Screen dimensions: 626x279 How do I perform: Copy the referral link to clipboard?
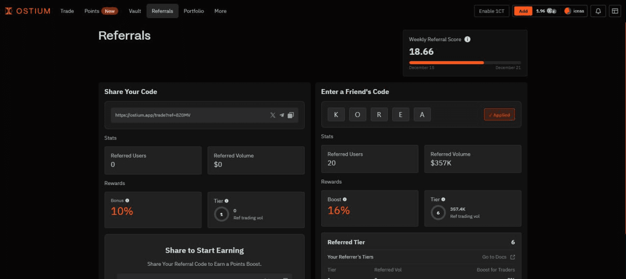pyautogui.click(x=291, y=115)
